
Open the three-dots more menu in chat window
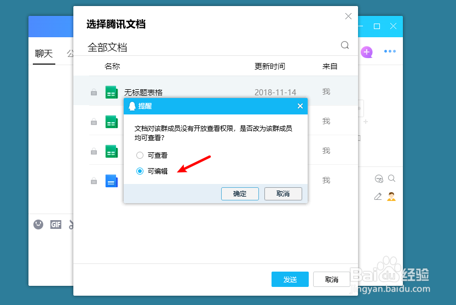pos(390,51)
